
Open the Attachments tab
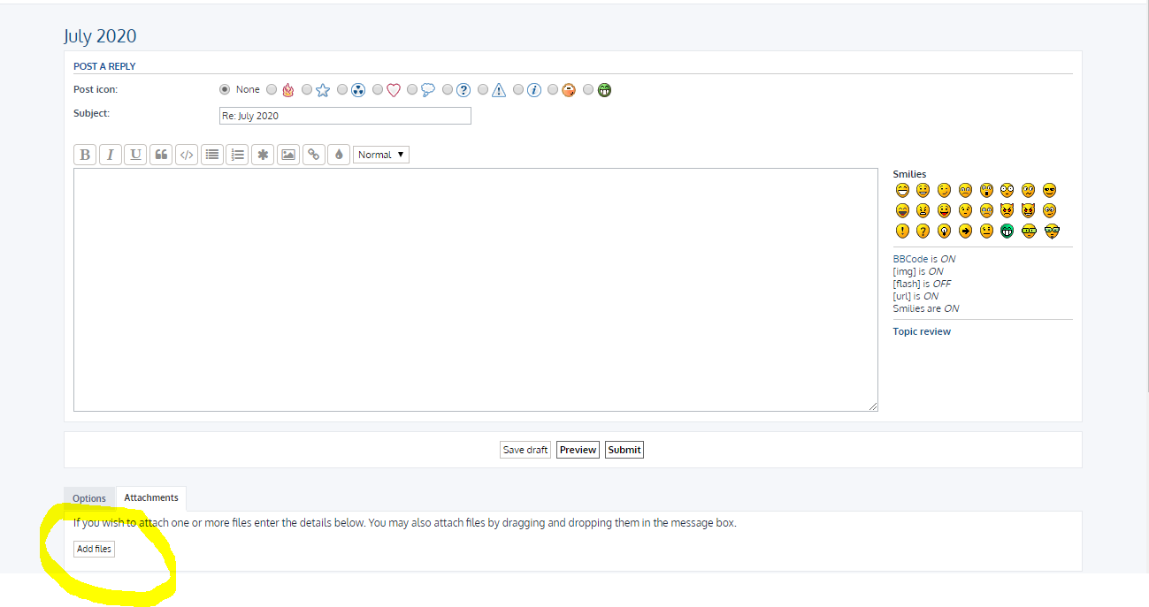(151, 498)
